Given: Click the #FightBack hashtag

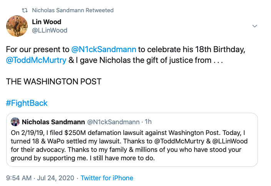Looking at the screenshot, I should [27, 103].
